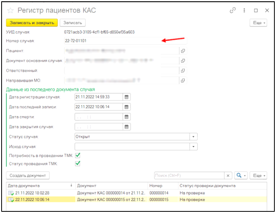Copy link to this form
Viewport: 276px width, 213px height.
(233, 10)
